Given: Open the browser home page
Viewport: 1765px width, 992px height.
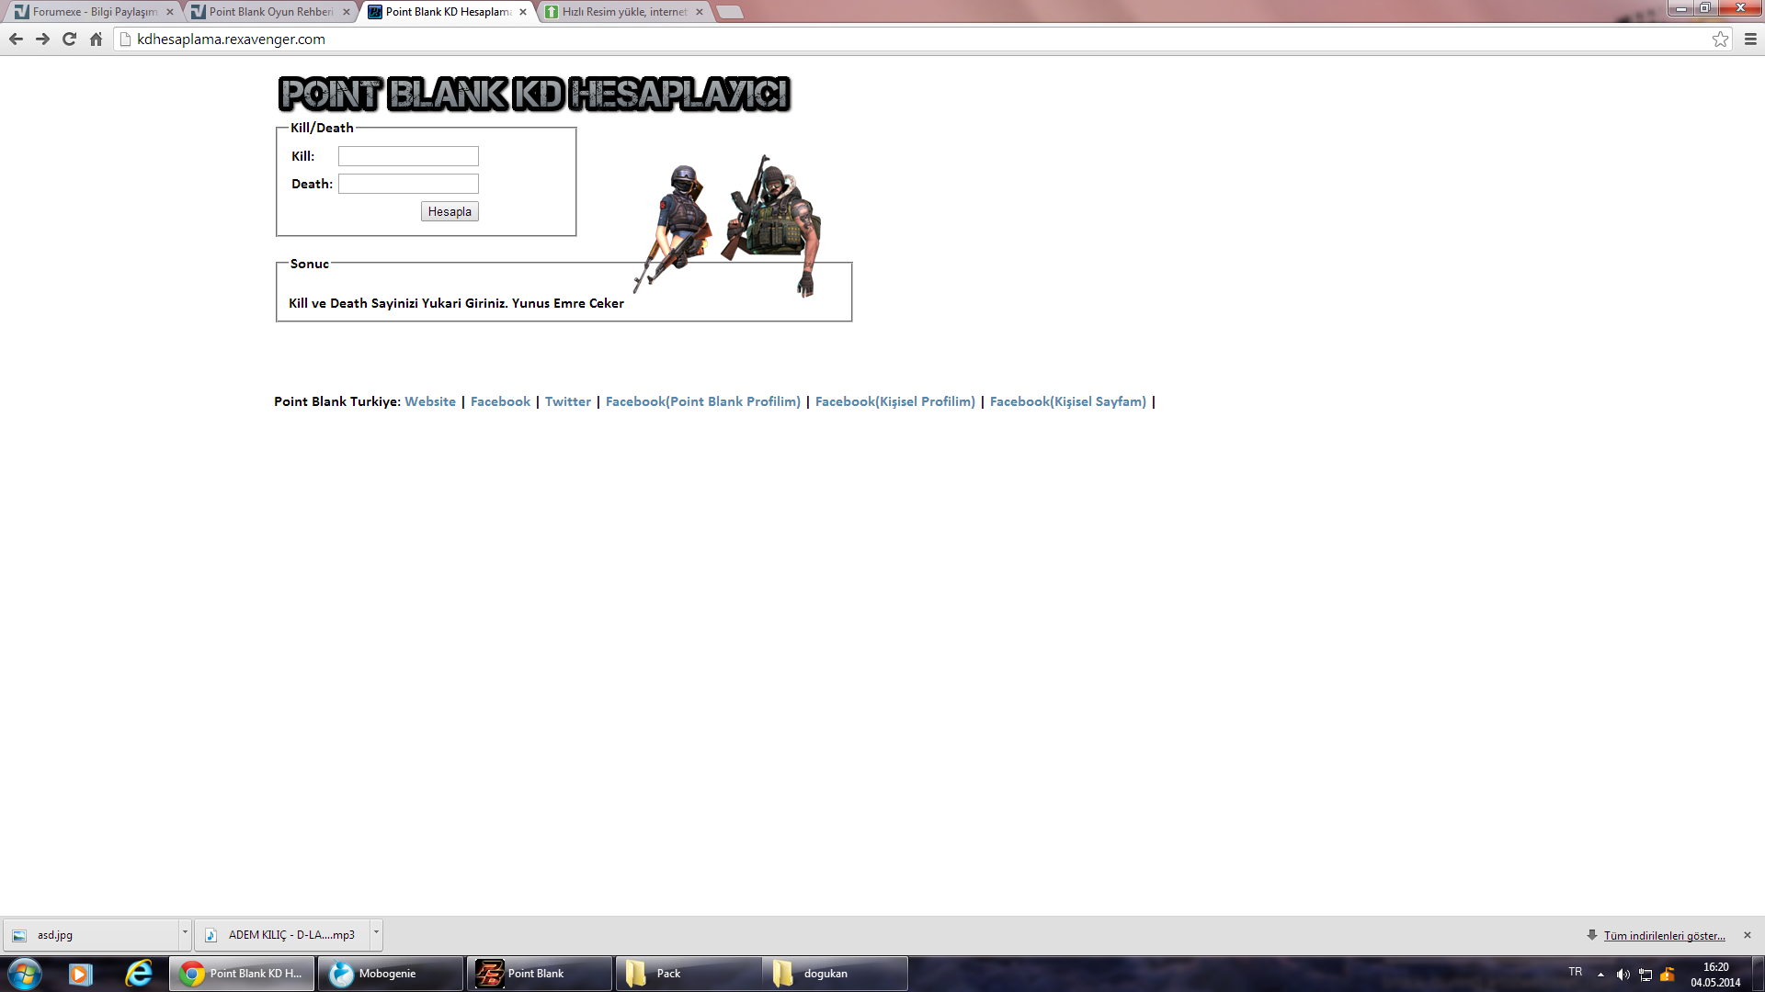Looking at the screenshot, I should pyautogui.click(x=96, y=39).
